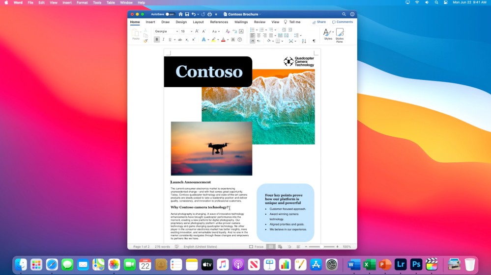The height and width of the screenshot is (275, 491).
Task: Click the search magnifier in Word title bar
Action: tap(344, 14)
